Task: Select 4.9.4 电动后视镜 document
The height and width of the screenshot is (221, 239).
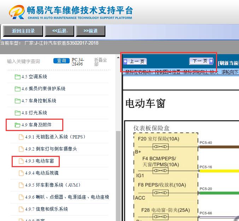Action: (x=42, y=173)
